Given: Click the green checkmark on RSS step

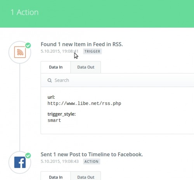Looking at the screenshot, I should (28, 45).
